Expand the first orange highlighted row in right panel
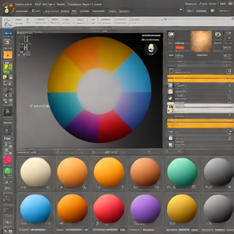This screenshot has height=234, width=234. tap(201, 79)
